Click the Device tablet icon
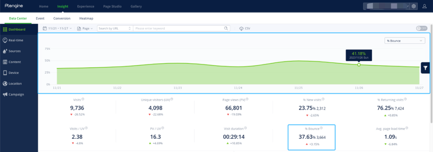The height and width of the screenshot is (152, 433). 5,73
